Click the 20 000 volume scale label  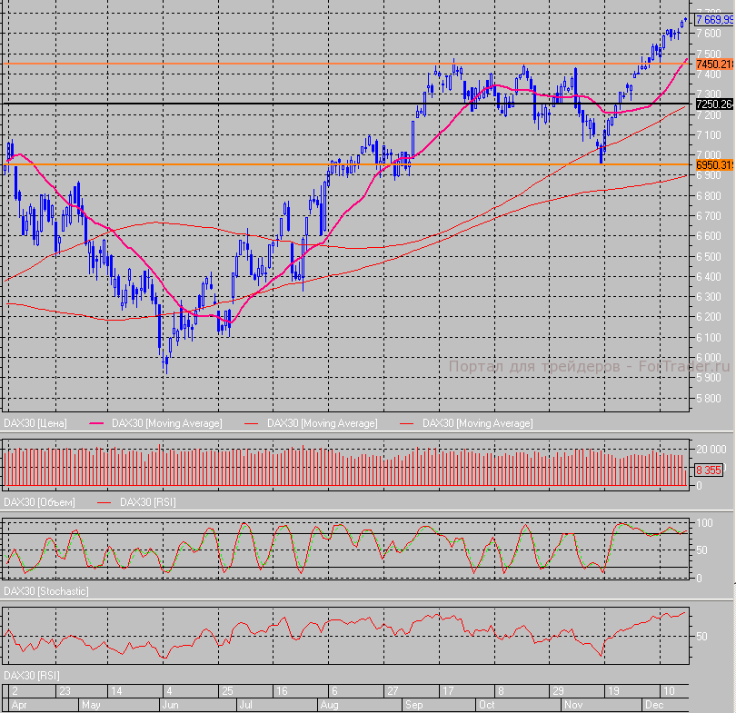(x=710, y=450)
